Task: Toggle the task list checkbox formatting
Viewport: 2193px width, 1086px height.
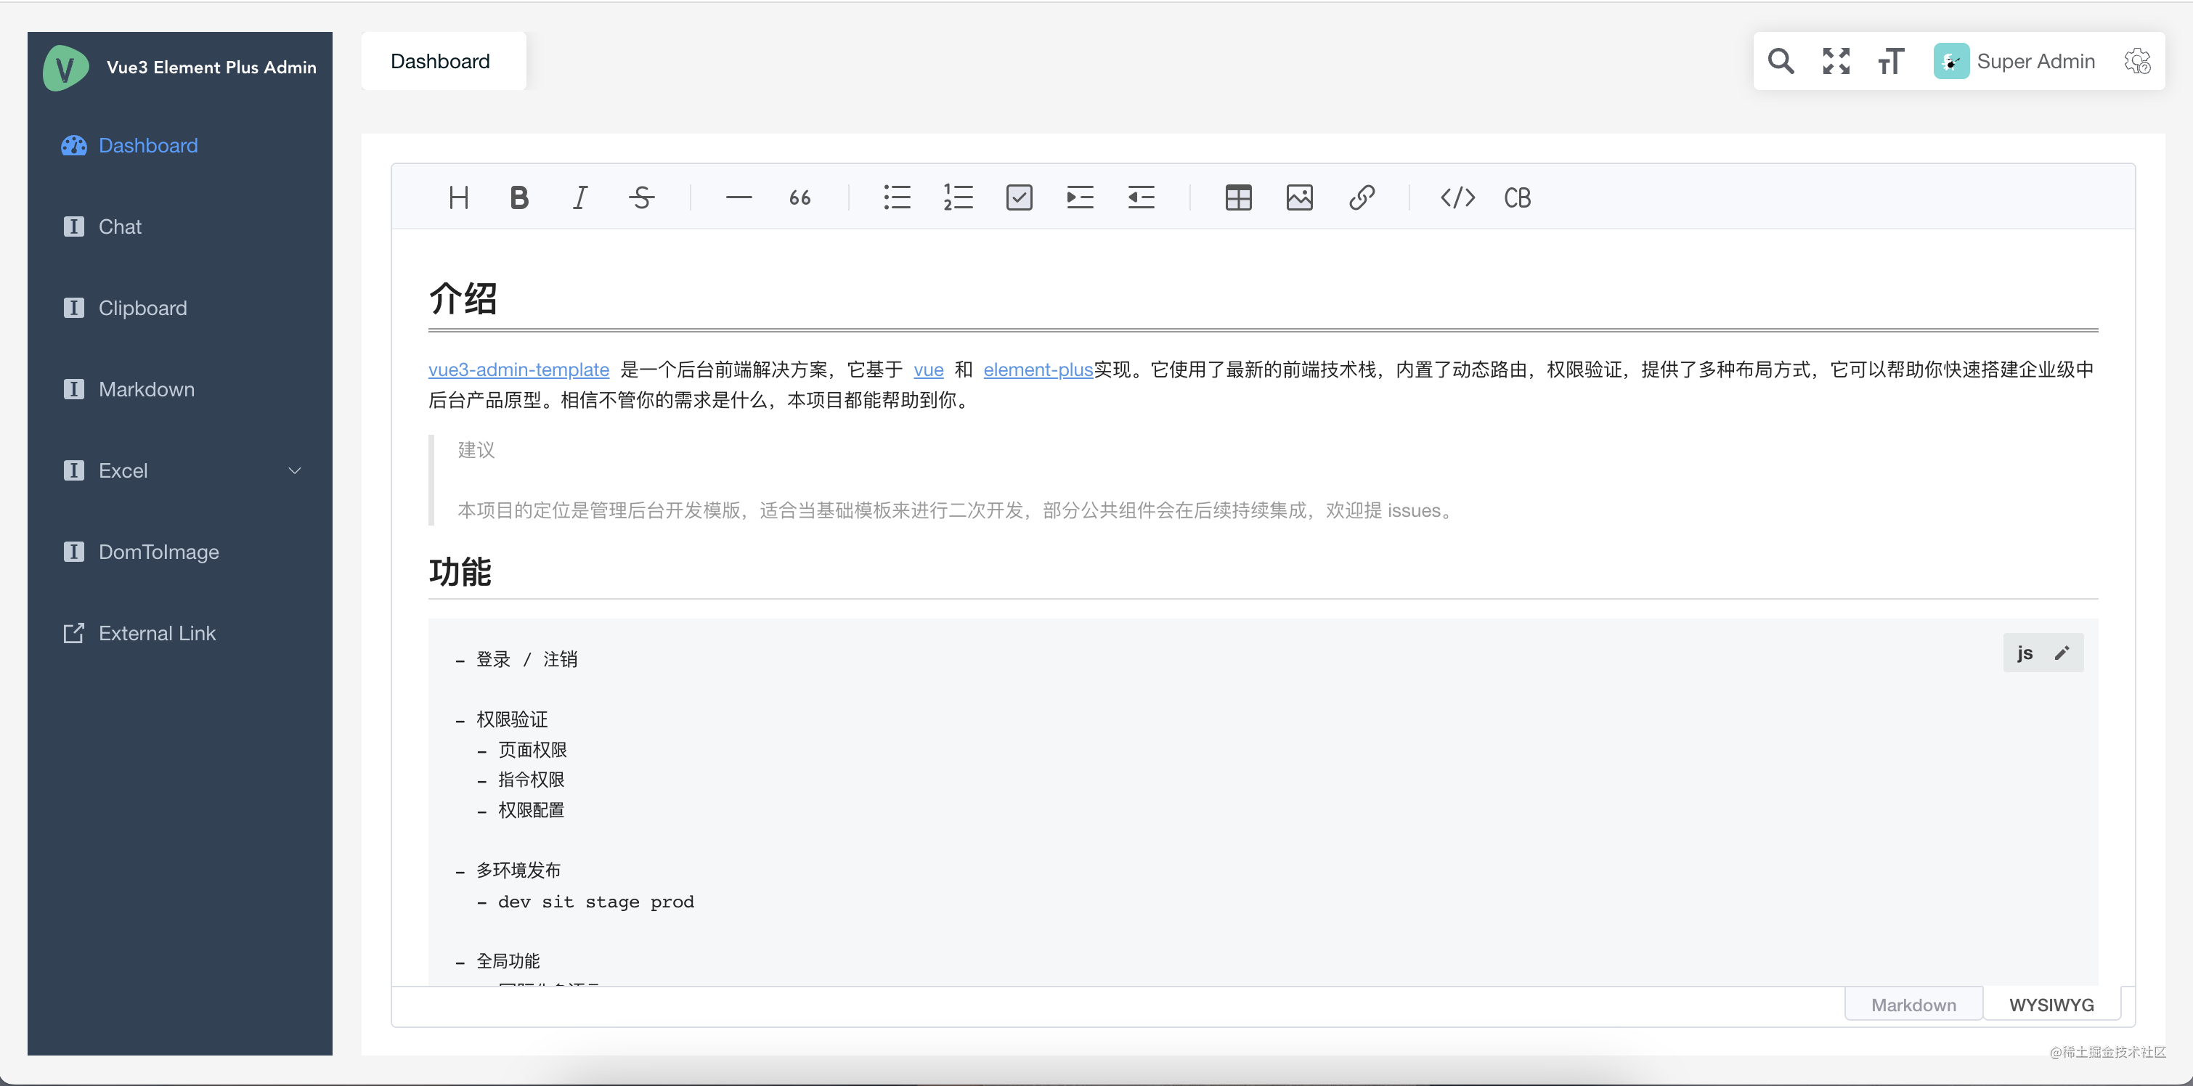Action: click(1019, 197)
